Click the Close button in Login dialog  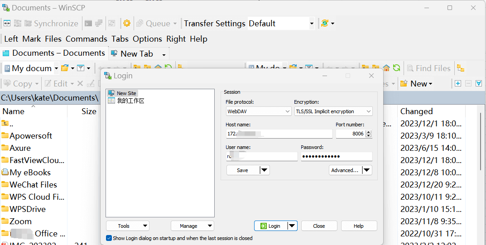coord(319,226)
